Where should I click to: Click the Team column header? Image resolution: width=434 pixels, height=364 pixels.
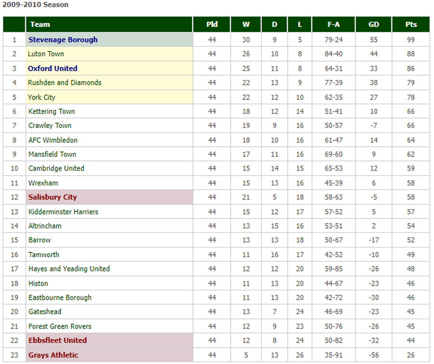point(40,24)
